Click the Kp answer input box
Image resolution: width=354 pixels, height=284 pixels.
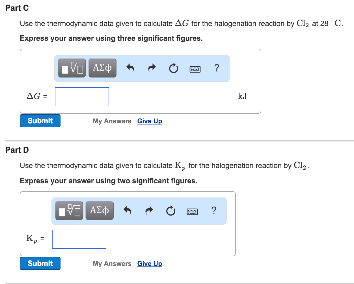[x=79, y=239]
